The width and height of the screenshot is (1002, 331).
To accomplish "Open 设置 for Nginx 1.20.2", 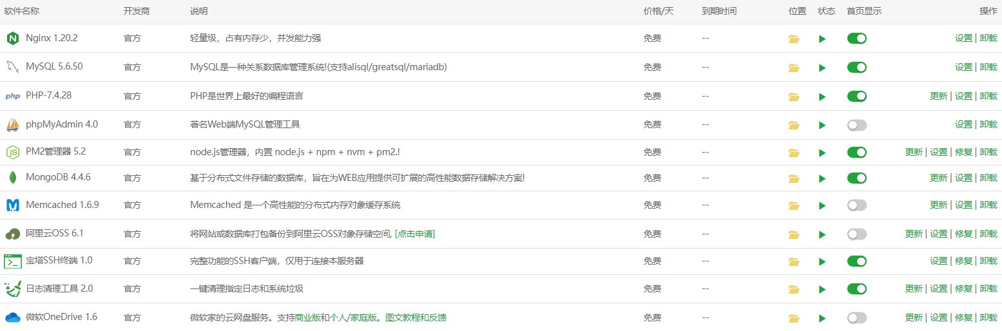I will [x=963, y=39].
